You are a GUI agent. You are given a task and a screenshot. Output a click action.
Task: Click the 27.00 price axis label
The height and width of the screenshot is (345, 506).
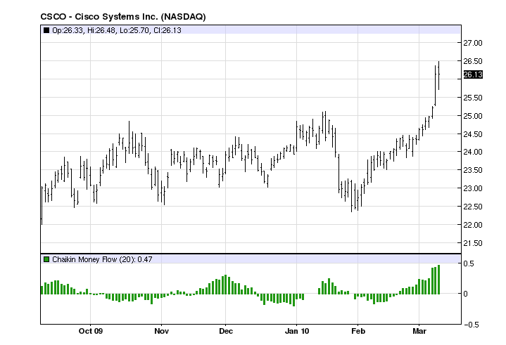click(x=473, y=43)
